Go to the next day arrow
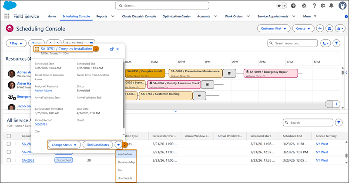This screenshot has height=183, width=349. pyautogui.click(x=58, y=43)
